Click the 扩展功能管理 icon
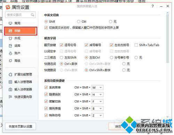 [10, 74]
